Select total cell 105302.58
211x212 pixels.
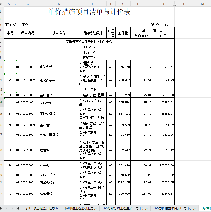tap(163, 165)
